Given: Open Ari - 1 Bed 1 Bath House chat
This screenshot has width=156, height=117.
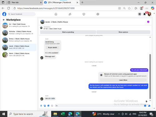Looking at the screenshot, I should tap(19, 25).
